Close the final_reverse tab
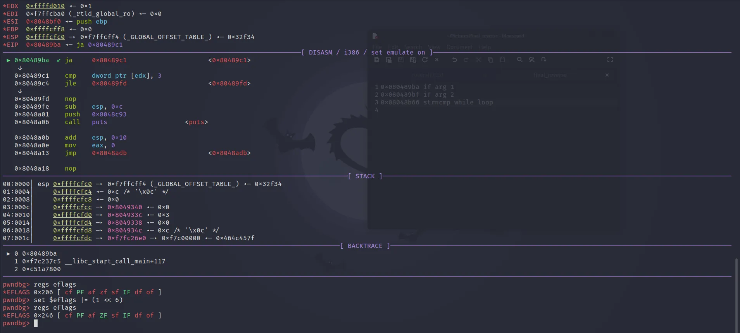The image size is (740, 333). tap(607, 75)
